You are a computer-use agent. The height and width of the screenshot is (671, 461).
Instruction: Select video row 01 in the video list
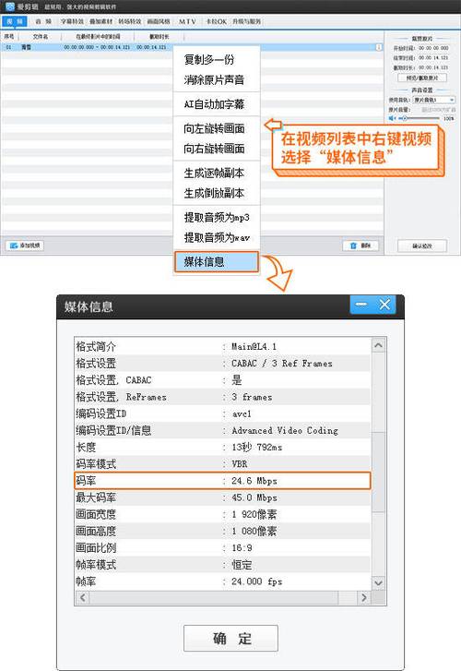click(x=191, y=47)
